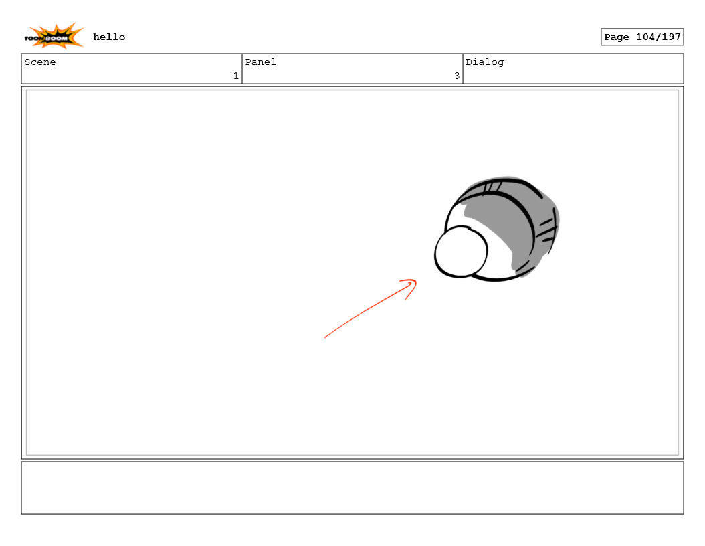Click the empty notes box below the panel
The width and height of the screenshot is (705, 546).
click(352, 488)
